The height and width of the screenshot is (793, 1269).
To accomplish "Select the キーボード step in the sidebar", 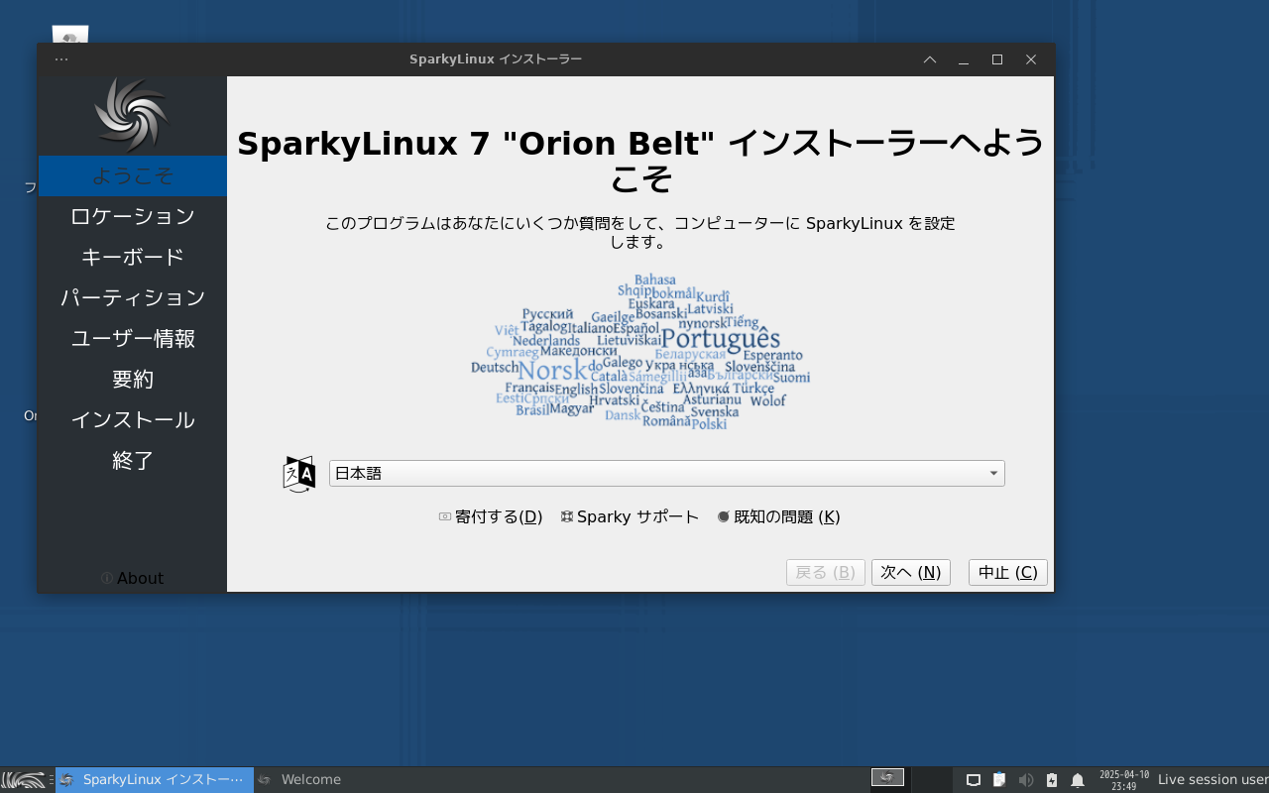I will click(x=133, y=257).
